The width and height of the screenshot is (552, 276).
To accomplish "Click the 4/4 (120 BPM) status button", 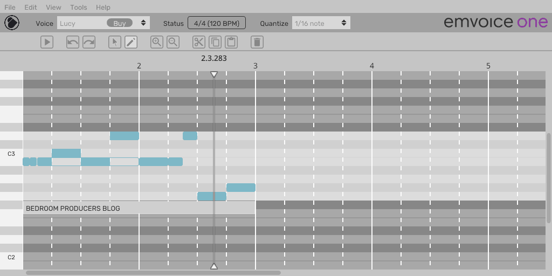I will (217, 23).
